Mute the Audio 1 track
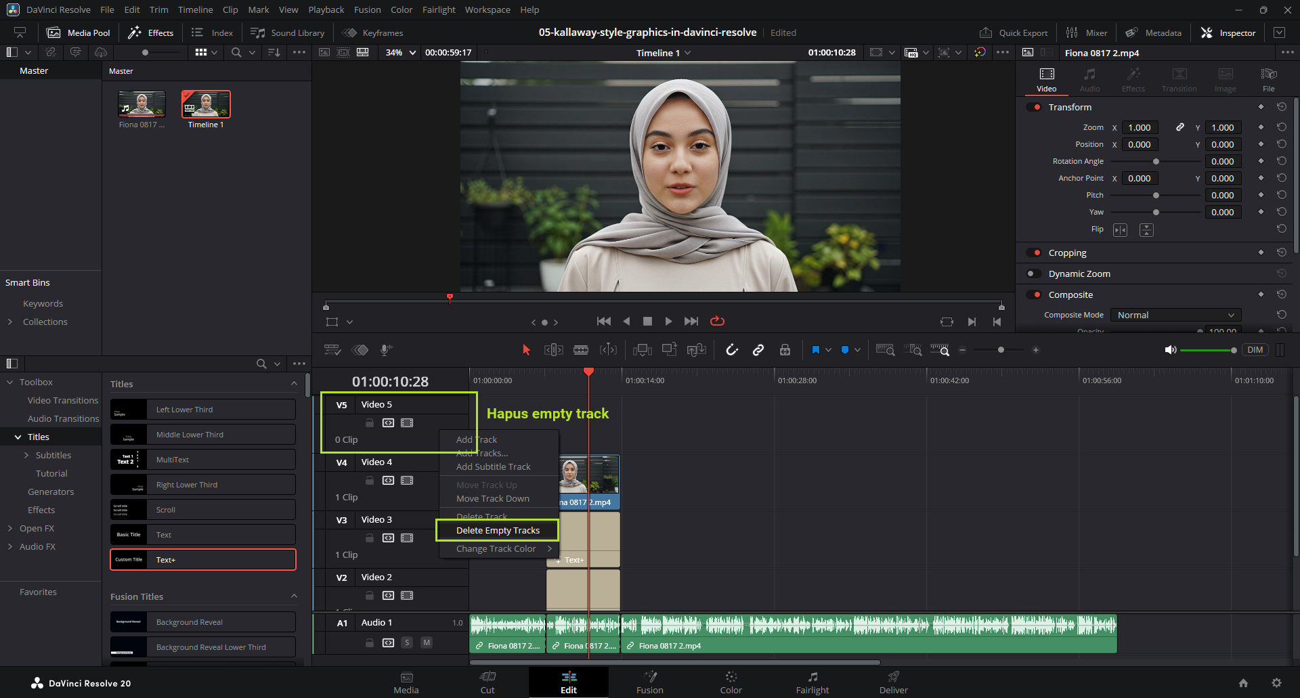The width and height of the screenshot is (1300, 698). (x=427, y=642)
